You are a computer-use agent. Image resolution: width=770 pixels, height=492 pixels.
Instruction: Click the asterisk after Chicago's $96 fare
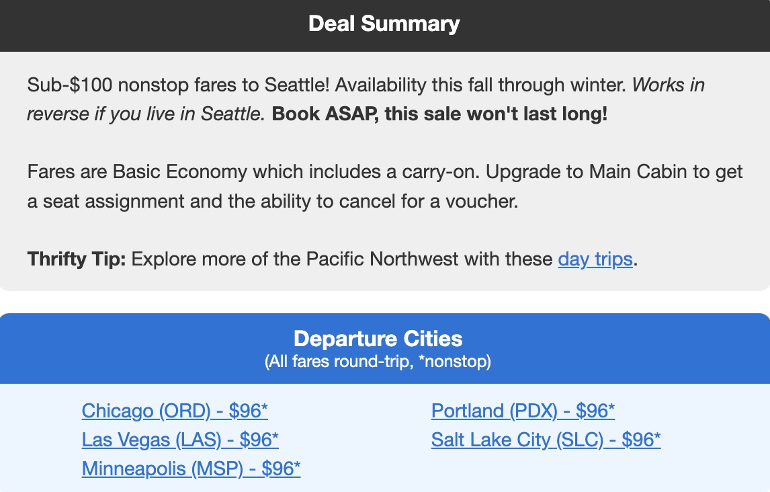point(265,408)
